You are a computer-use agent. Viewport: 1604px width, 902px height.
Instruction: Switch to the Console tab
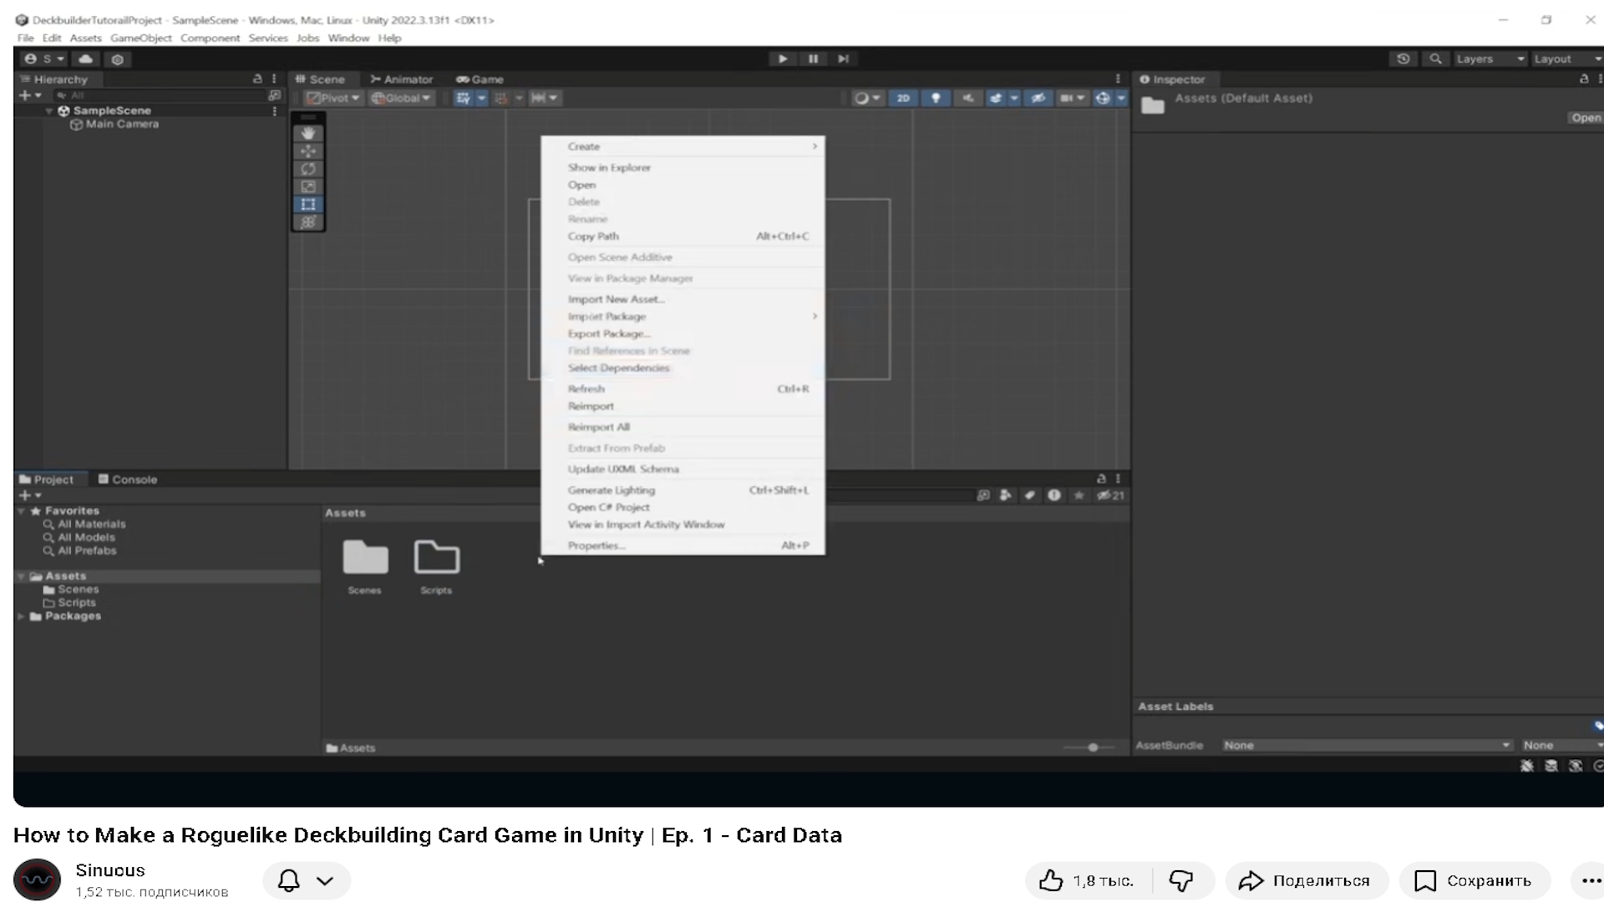coord(128,479)
